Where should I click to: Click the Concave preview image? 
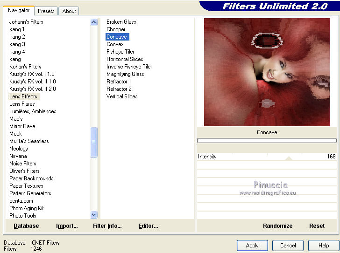point(267,72)
